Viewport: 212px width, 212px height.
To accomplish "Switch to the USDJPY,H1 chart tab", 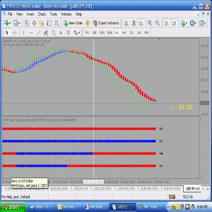I will [81, 189].
